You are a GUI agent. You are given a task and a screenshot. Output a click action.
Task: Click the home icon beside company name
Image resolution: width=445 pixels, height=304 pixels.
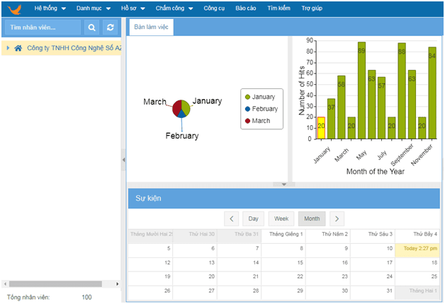[x=18, y=48]
